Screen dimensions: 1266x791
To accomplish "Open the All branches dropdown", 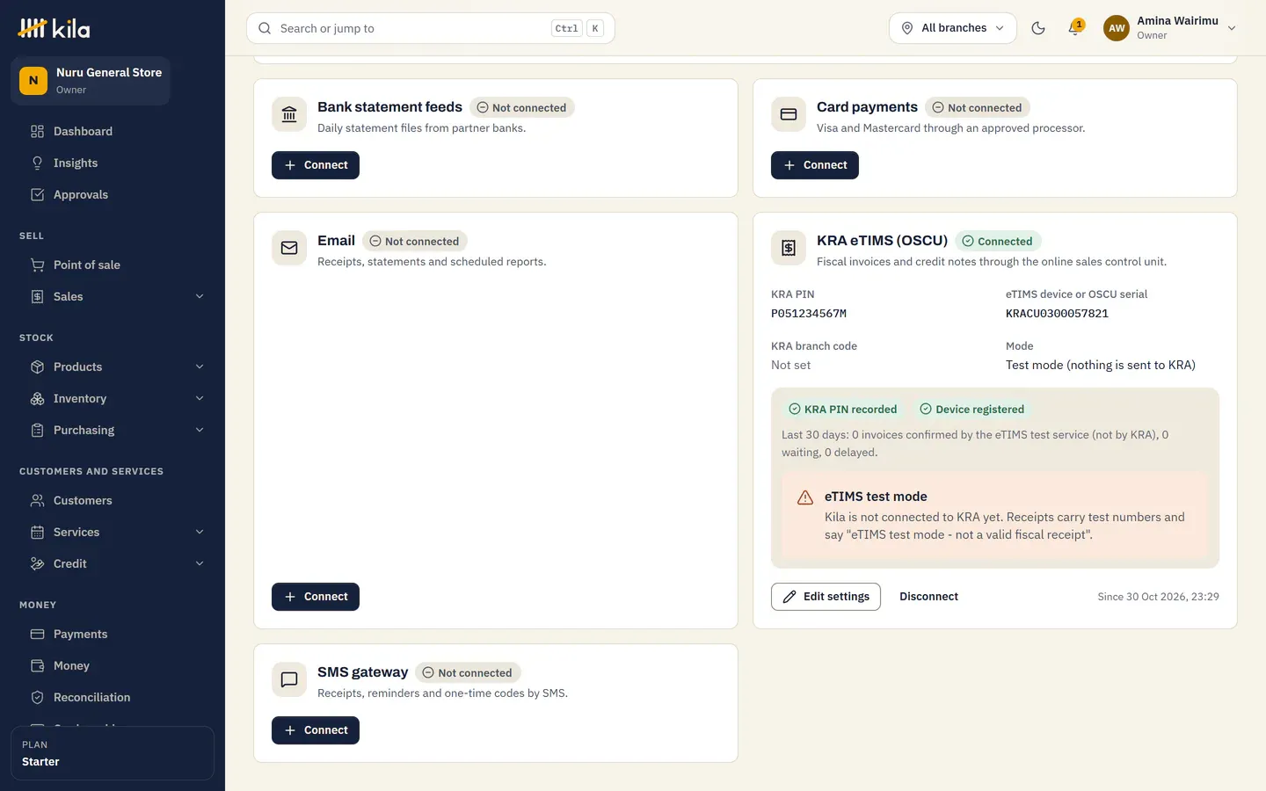I will point(953,28).
